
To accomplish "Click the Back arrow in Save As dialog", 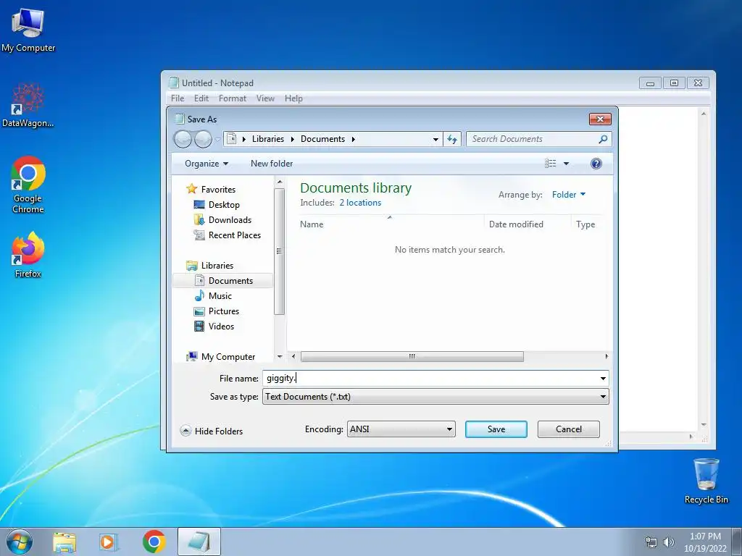I will coord(183,139).
